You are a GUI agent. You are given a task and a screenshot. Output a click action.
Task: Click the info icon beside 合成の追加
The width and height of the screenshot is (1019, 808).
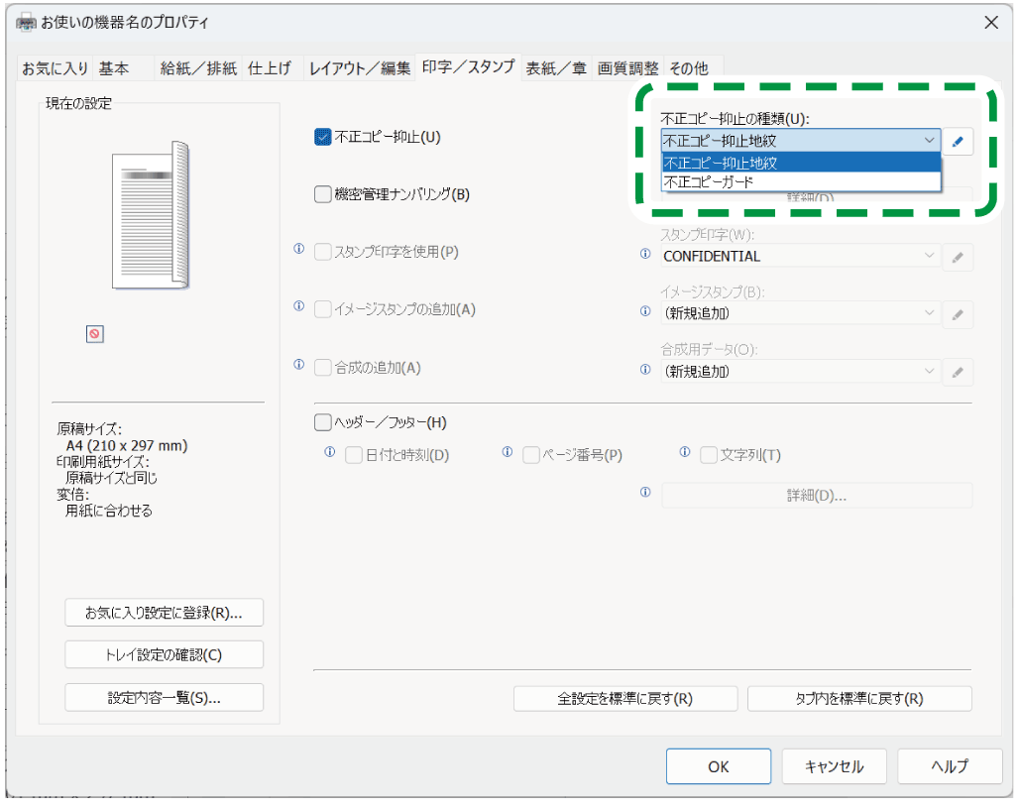(299, 366)
